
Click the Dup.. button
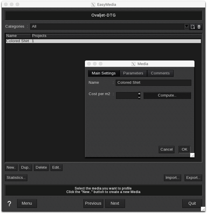(26, 167)
